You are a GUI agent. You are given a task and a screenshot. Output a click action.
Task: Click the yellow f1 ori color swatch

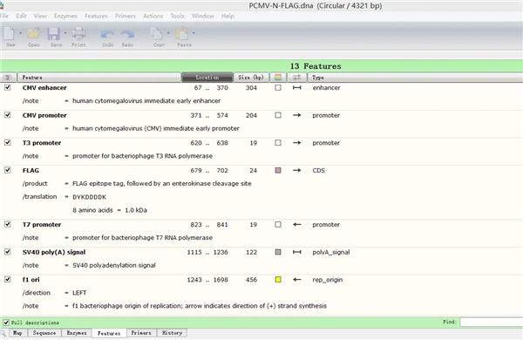click(x=278, y=280)
